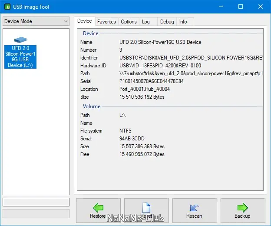Click the blue Rescan arrow icon
The height and width of the screenshot is (226, 271).
(195, 208)
